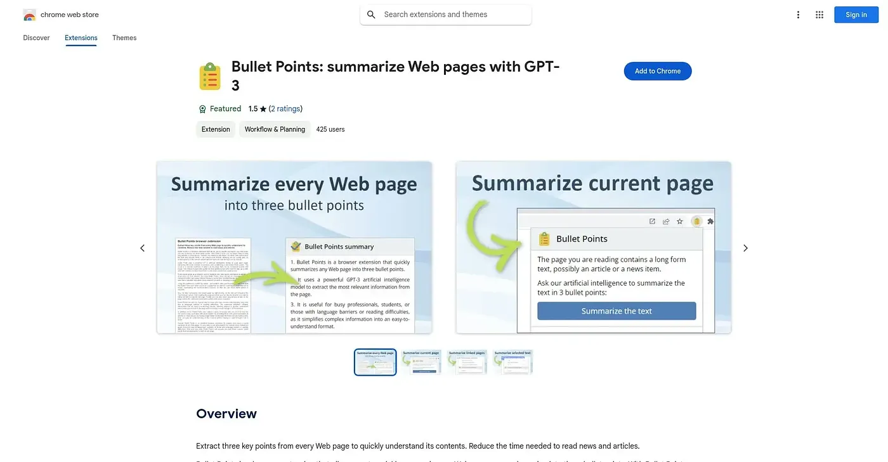Select the Summarize every Web page thumbnail
This screenshot has width=888, height=462.
pos(375,362)
